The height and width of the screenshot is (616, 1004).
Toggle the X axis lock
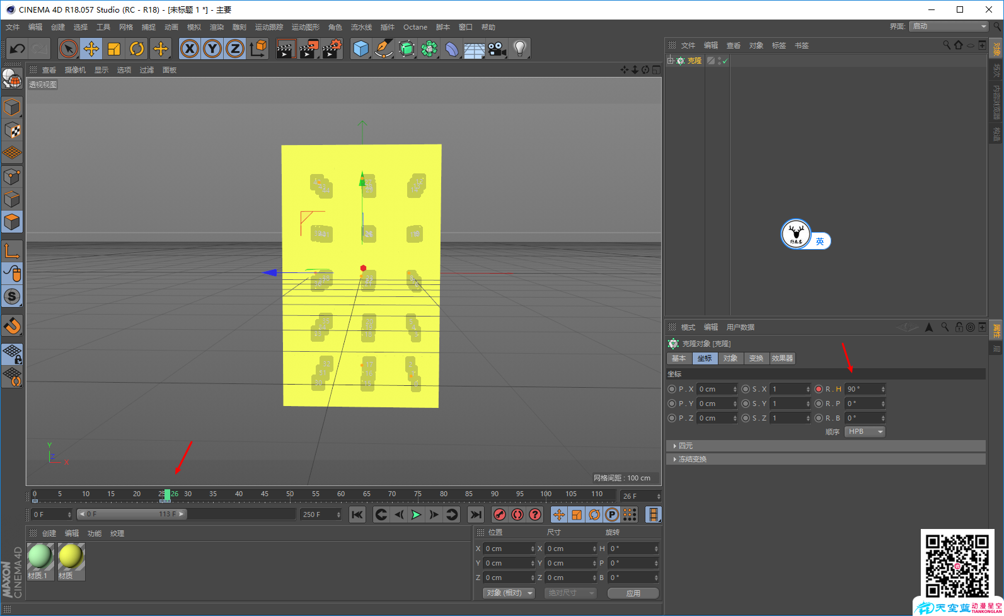(190, 49)
